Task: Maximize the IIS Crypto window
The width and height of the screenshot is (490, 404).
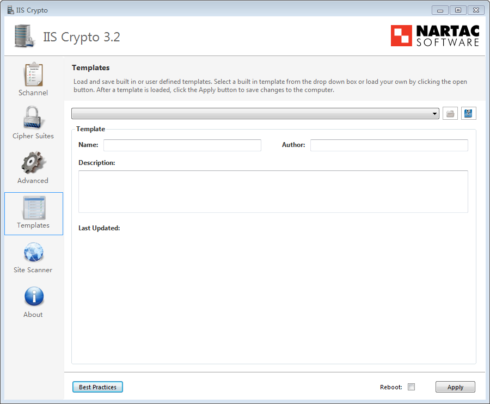Action: (x=457, y=10)
